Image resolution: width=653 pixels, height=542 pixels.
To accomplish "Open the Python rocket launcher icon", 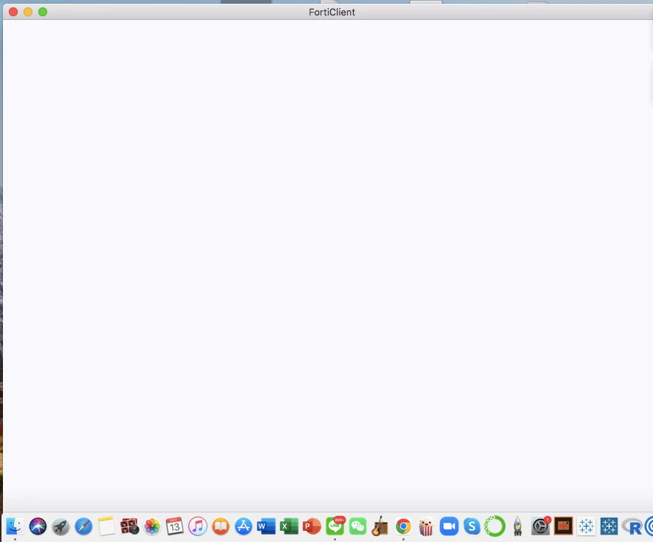I will (x=517, y=527).
